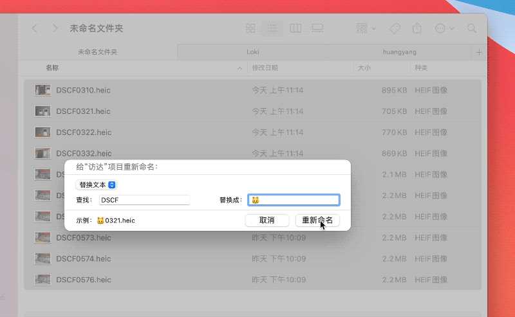
Task: Click the search magnifier icon
Action: (472, 28)
